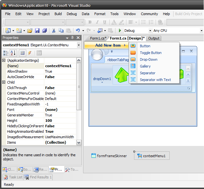Open Properties window position dropdown arrow
204x189 pixels.
click(x=67, y=38)
